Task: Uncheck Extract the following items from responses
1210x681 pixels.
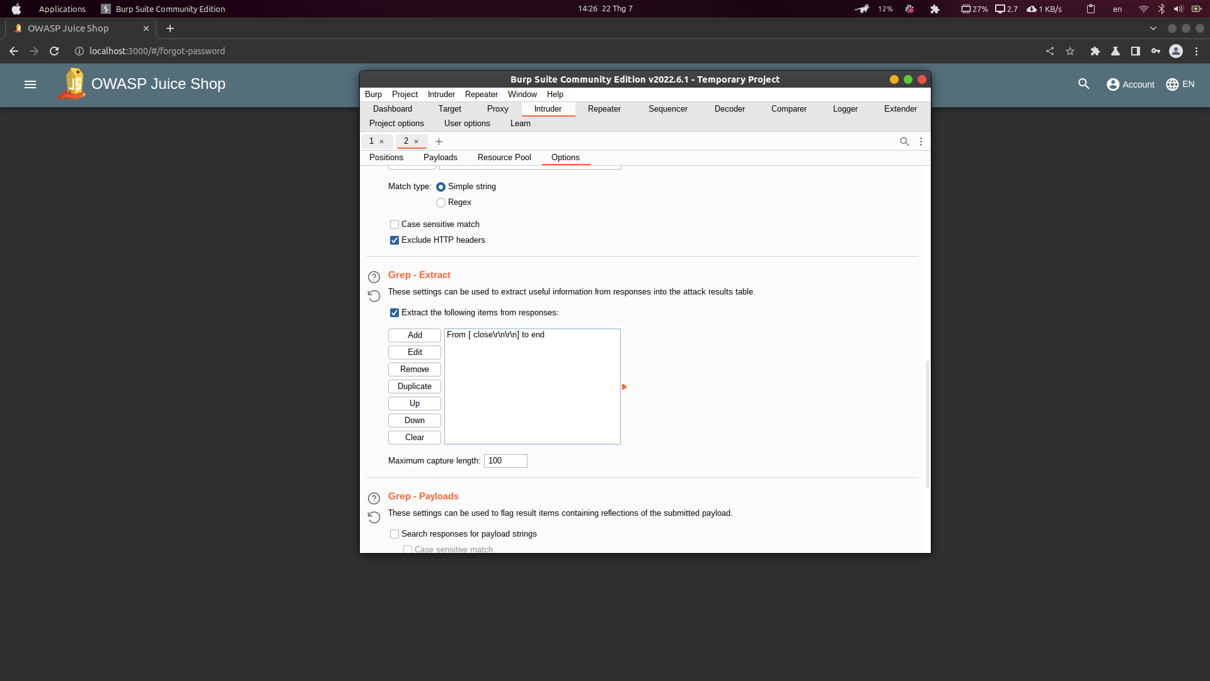Action: (x=395, y=313)
